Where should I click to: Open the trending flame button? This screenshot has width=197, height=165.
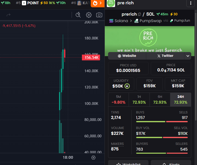[x=97, y=3]
